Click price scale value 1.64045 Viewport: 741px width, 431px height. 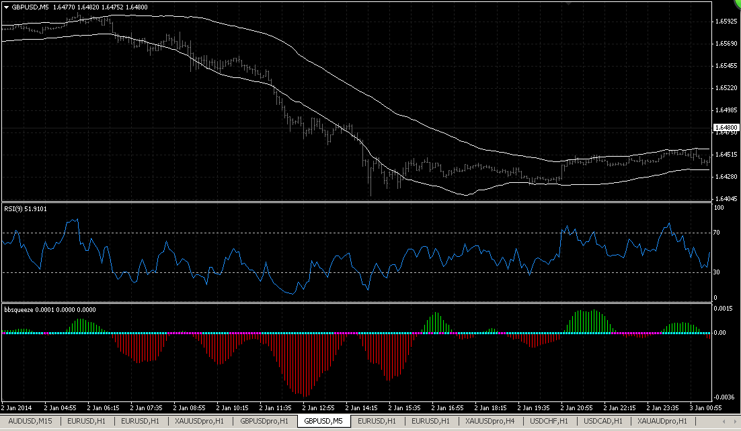pos(726,199)
